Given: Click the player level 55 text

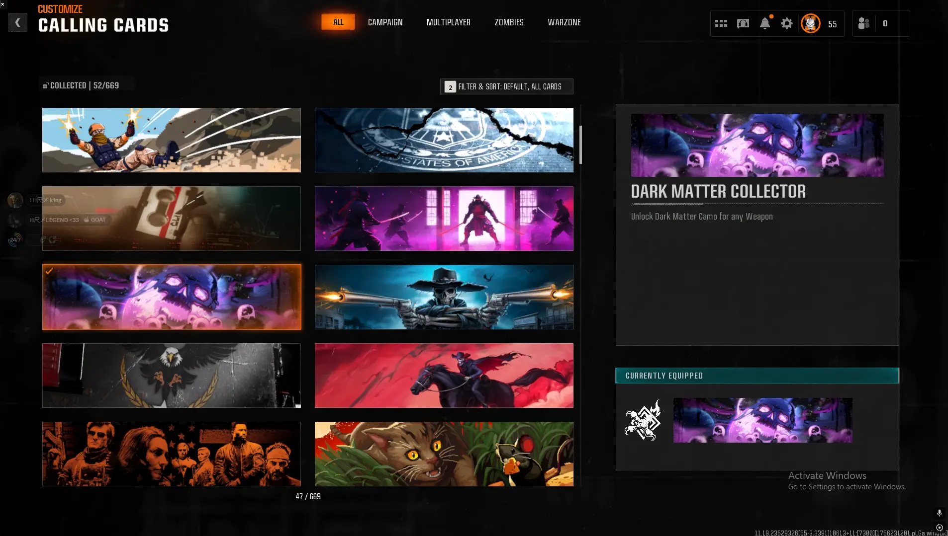Looking at the screenshot, I should (833, 24).
